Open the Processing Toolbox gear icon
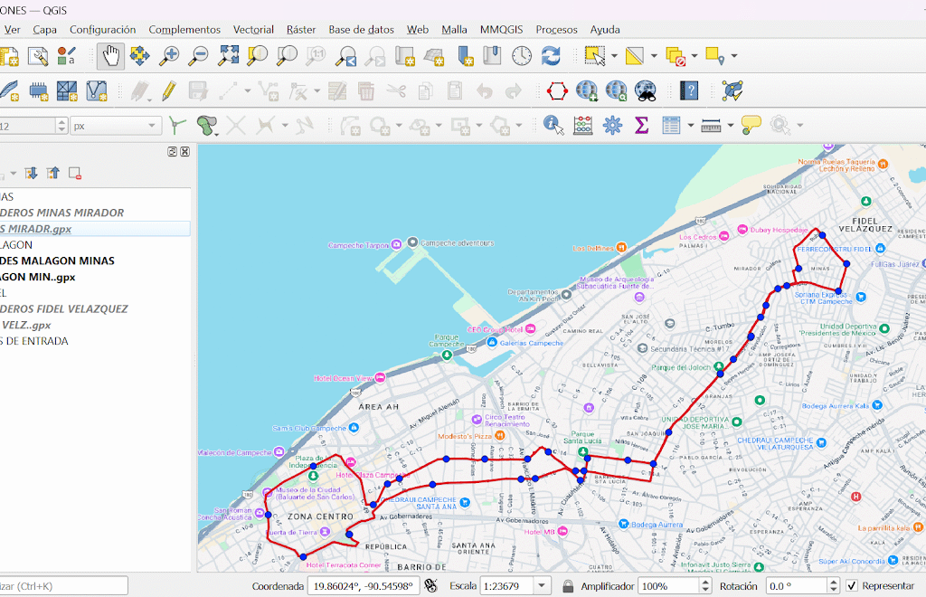The width and height of the screenshot is (926, 597). tap(612, 125)
